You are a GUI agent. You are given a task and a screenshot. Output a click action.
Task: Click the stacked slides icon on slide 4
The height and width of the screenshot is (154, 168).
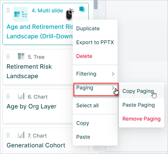[x=82, y=9]
